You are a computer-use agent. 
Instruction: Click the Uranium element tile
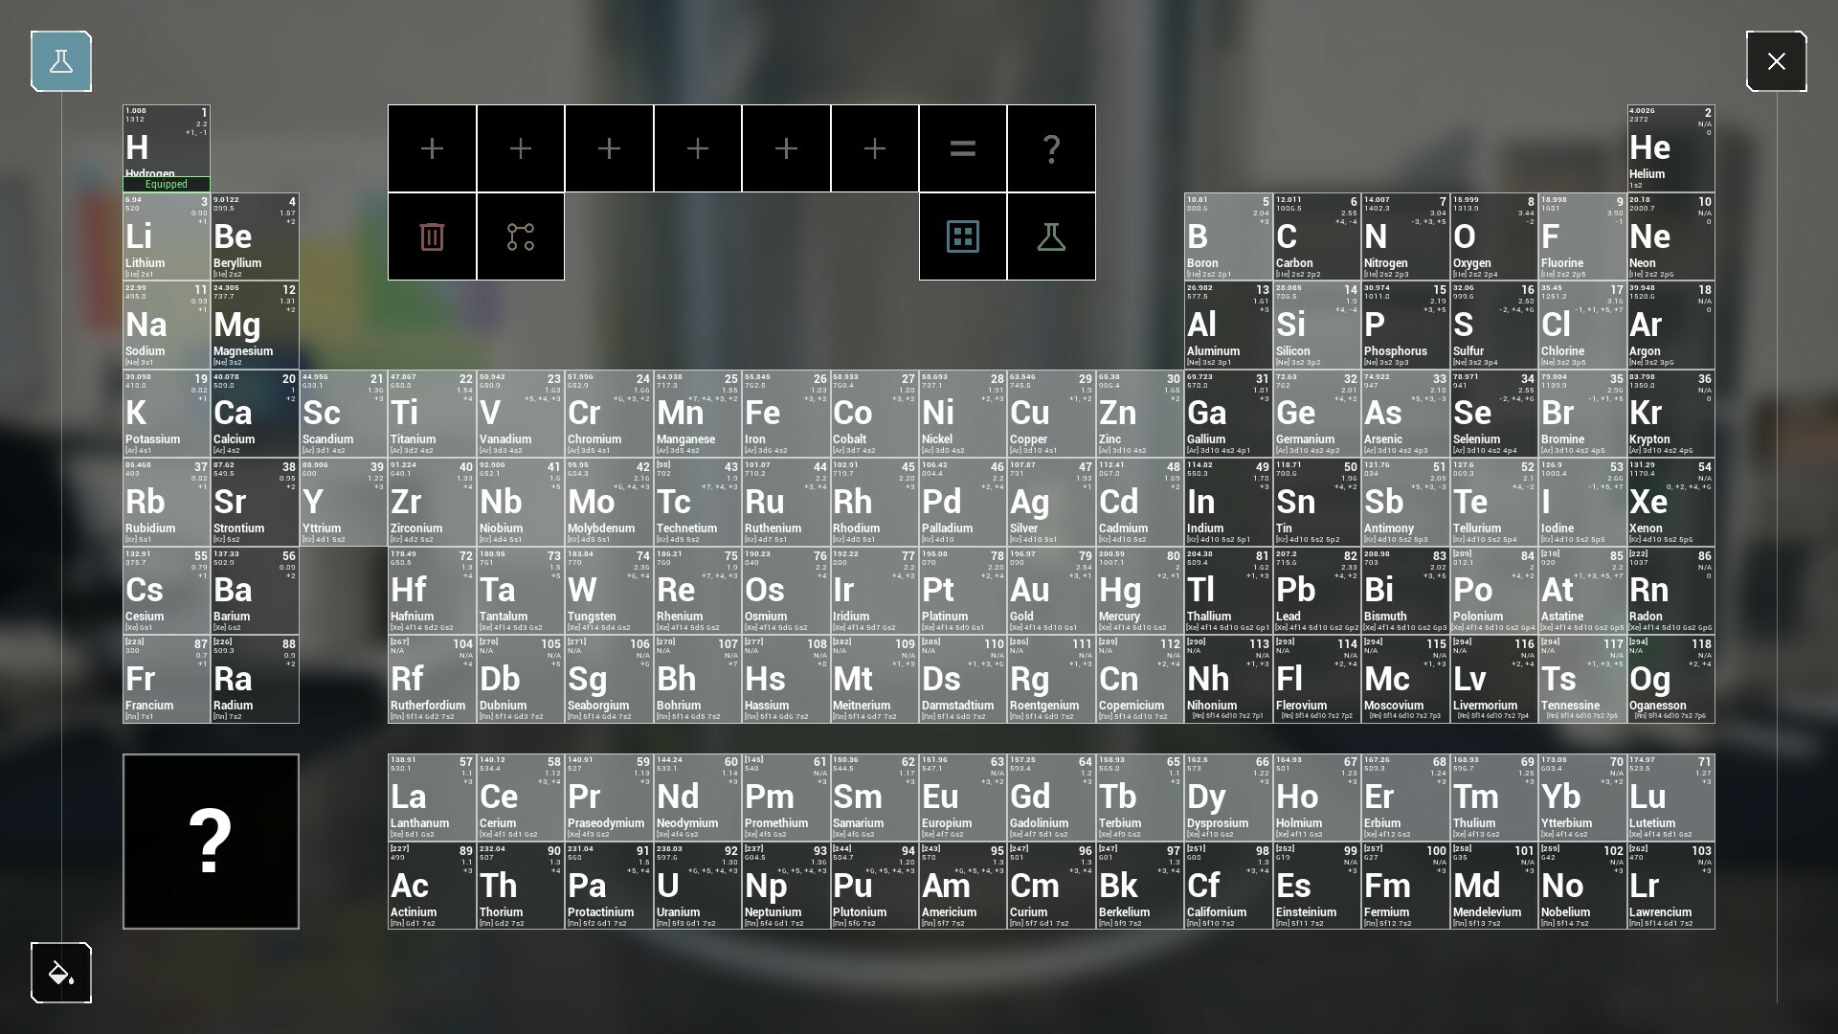(x=698, y=886)
